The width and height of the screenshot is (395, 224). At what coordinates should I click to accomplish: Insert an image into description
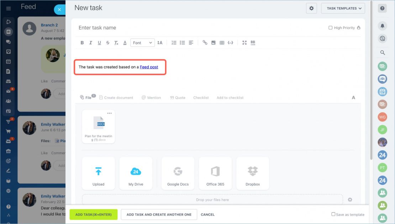pyautogui.click(x=214, y=43)
